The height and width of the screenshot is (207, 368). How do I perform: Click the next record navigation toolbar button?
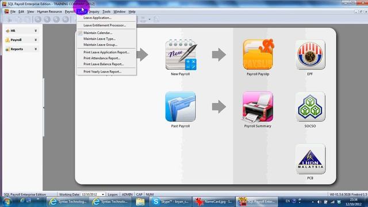click(56, 19)
